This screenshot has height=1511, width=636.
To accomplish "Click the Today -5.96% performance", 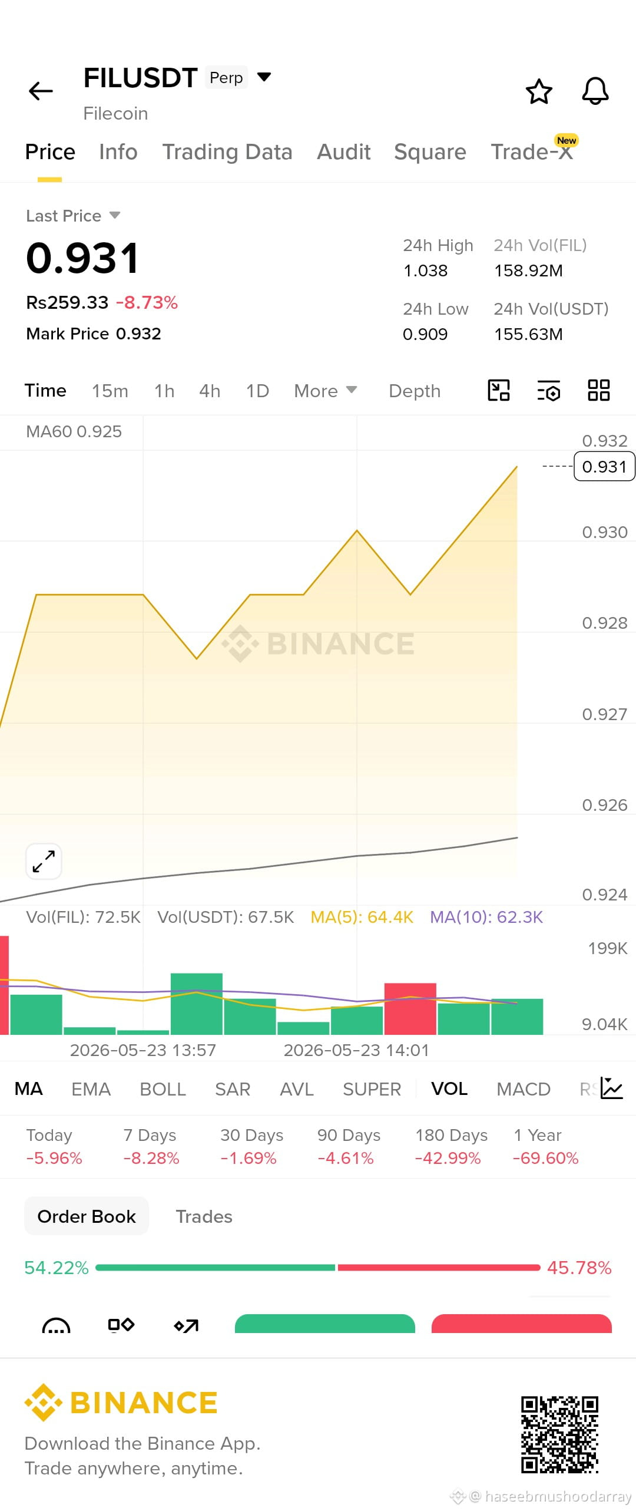I will point(54,1147).
